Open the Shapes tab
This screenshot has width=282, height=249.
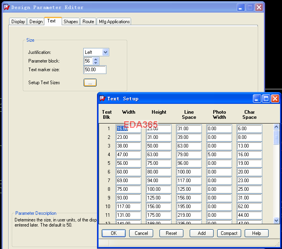click(x=71, y=22)
